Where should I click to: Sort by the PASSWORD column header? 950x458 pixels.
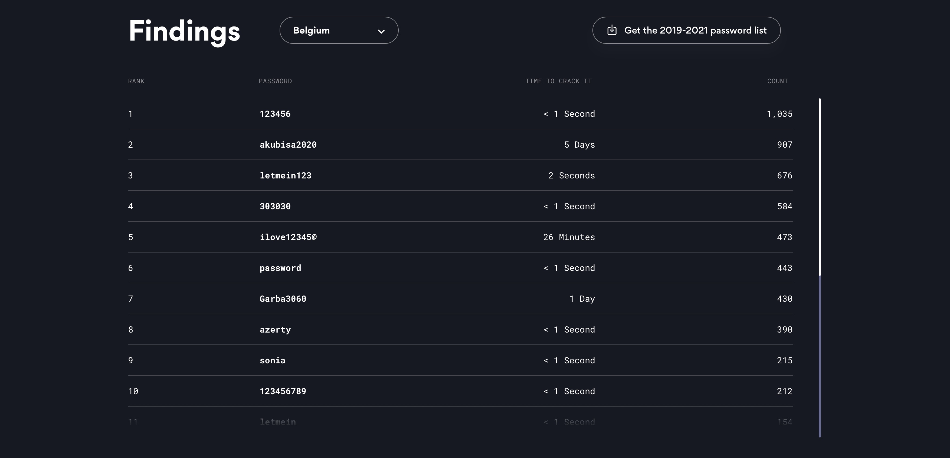(x=275, y=81)
